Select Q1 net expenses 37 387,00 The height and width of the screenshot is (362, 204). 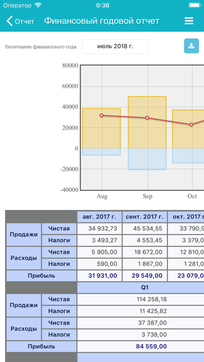point(141,323)
